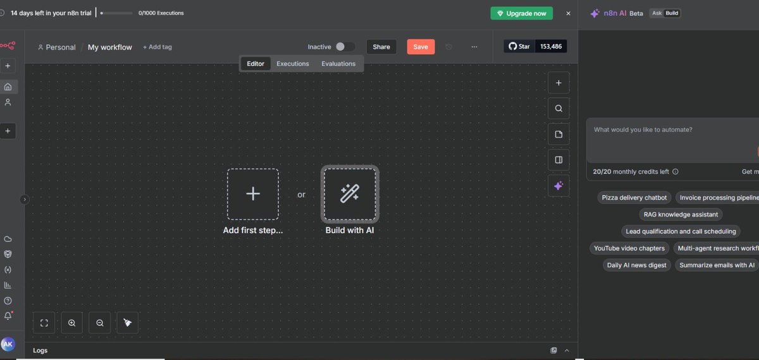This screenshot has height=360, width=759.
Task: Switch the n8n AI mode to Build
Action: 671,13
